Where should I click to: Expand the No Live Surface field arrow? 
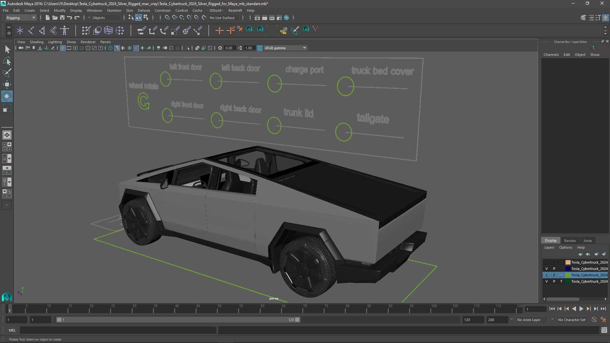(243, 18)
